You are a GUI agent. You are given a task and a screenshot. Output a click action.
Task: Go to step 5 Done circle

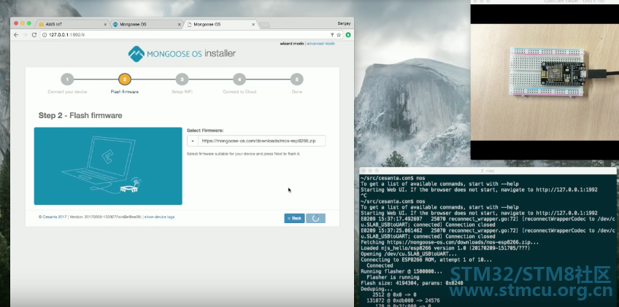point(297,79)
